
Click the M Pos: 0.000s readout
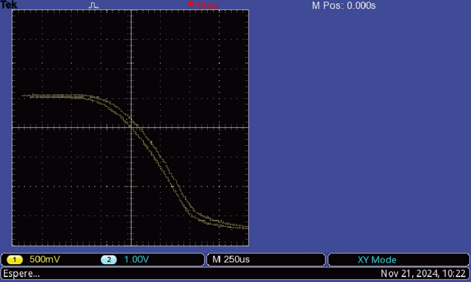[344, 6]
